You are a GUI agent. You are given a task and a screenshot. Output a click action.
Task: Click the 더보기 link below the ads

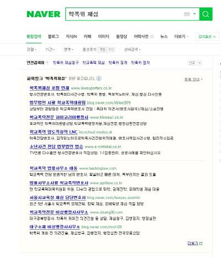pyautogui.click(x=195, y=243)
